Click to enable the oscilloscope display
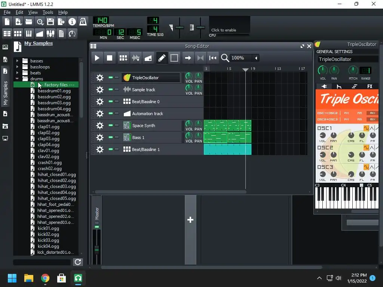The height and width of the screenshot is (287, 383). pos(229,25)
